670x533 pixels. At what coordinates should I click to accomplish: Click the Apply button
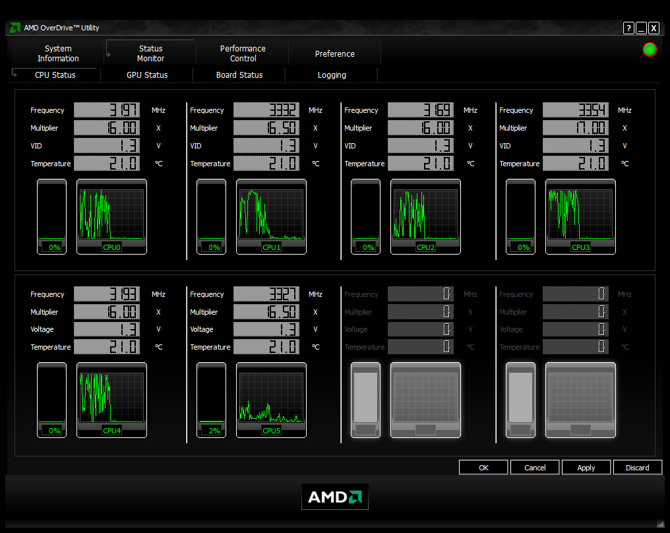[586, 468]
